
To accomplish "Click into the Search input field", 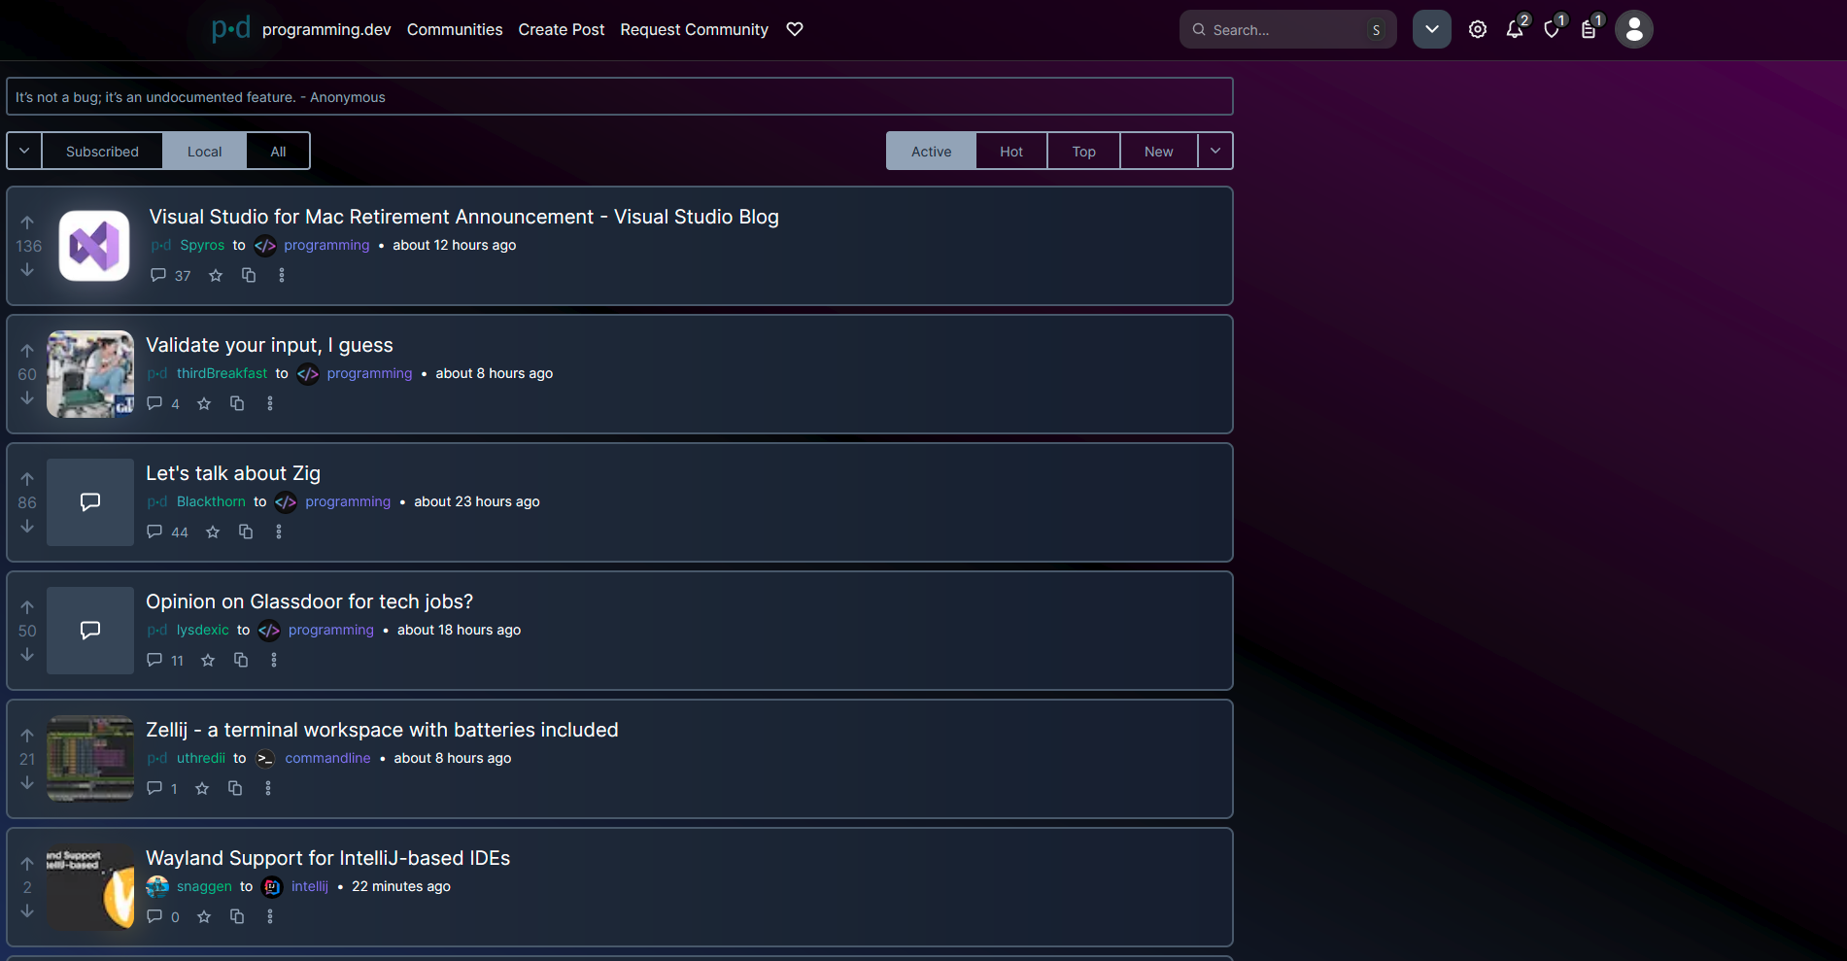I will tap(1283, 30).
